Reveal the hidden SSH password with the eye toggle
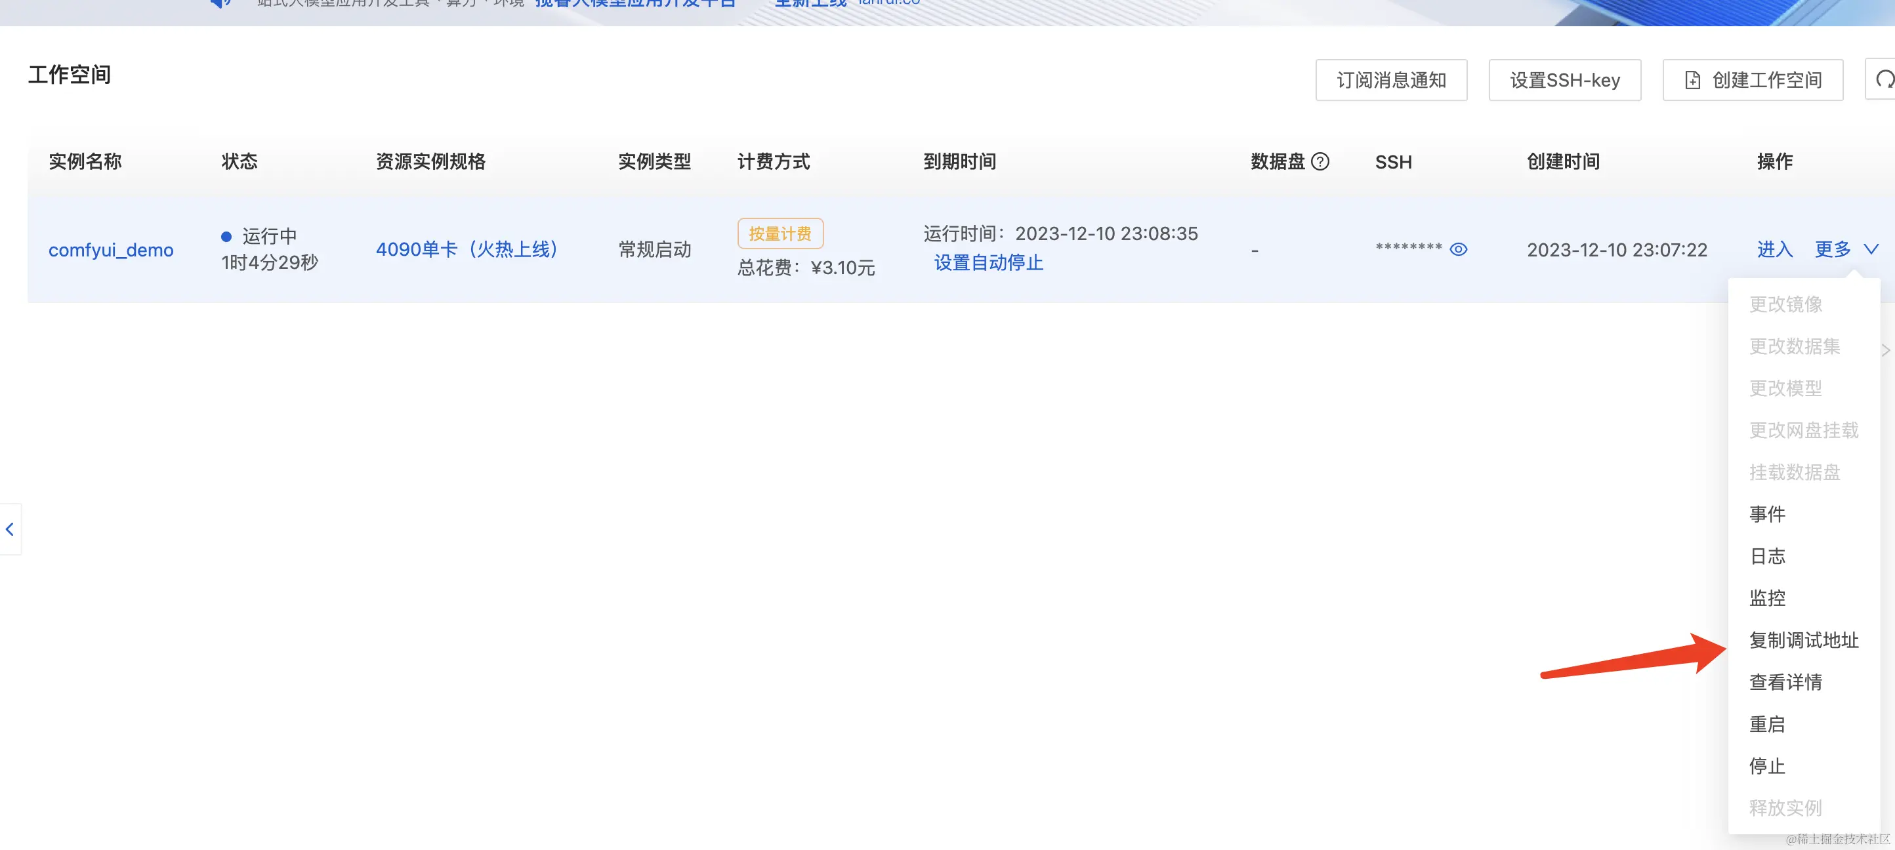This screenshot has height=850, width=1895. (x=1459, y=249)
